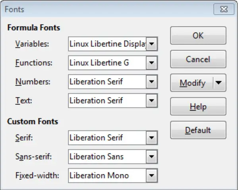
Task: Expand the Sans-serif font dropdown arrow
Action: (x=151, y=157)
